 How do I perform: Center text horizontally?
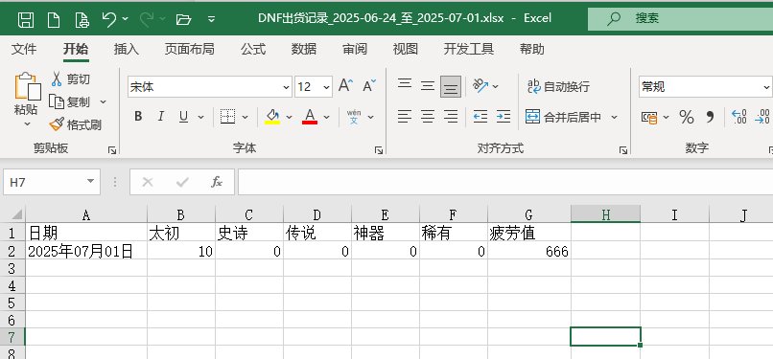pos(428,117)
